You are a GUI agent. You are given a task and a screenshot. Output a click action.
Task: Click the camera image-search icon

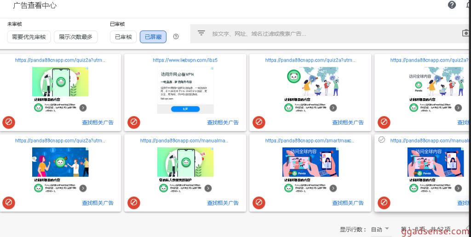[465, 33]
